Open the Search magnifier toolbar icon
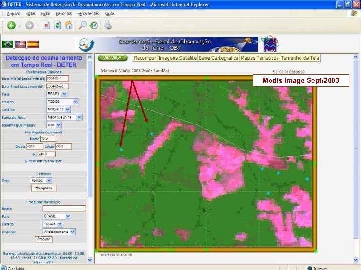361x270 pixels. click(x=82, y=25)
